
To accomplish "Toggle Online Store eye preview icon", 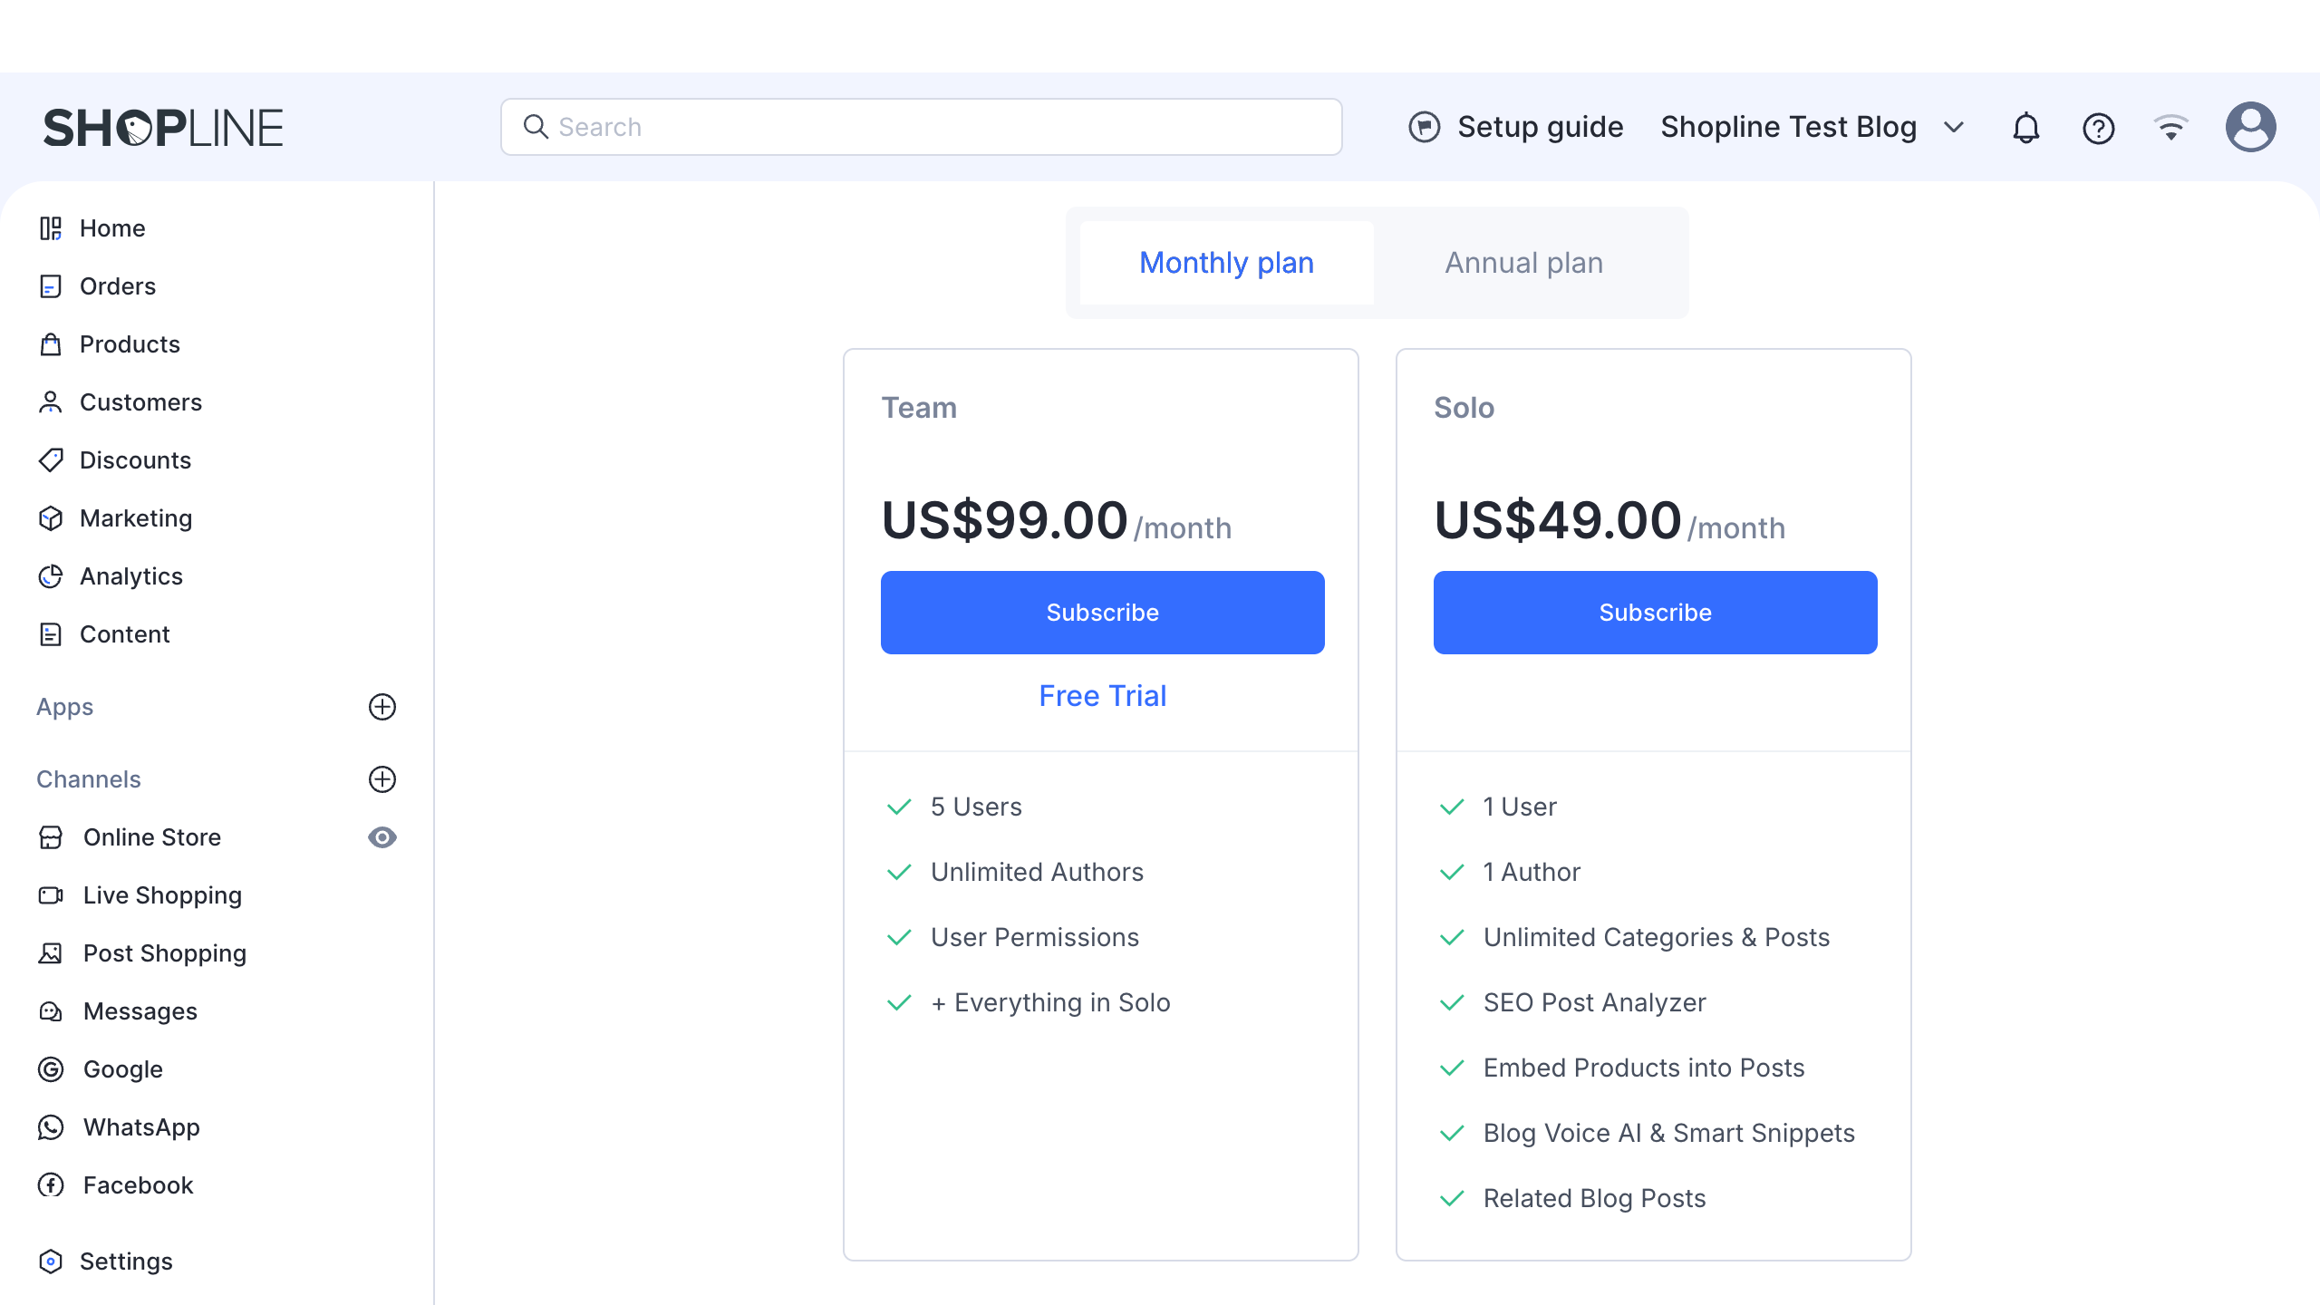I will pyautogui.click(x=382, y=837).
